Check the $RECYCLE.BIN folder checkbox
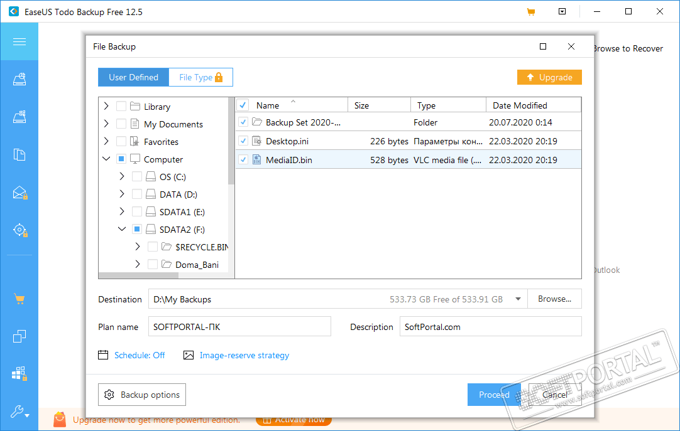The width and height of the screenshot is (680, 431). click(x=153, y=247)
